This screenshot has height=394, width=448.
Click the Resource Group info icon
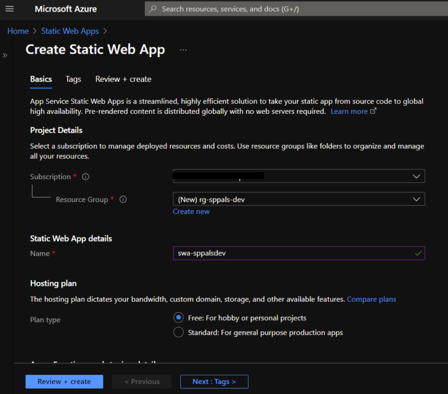pos(123,200)
